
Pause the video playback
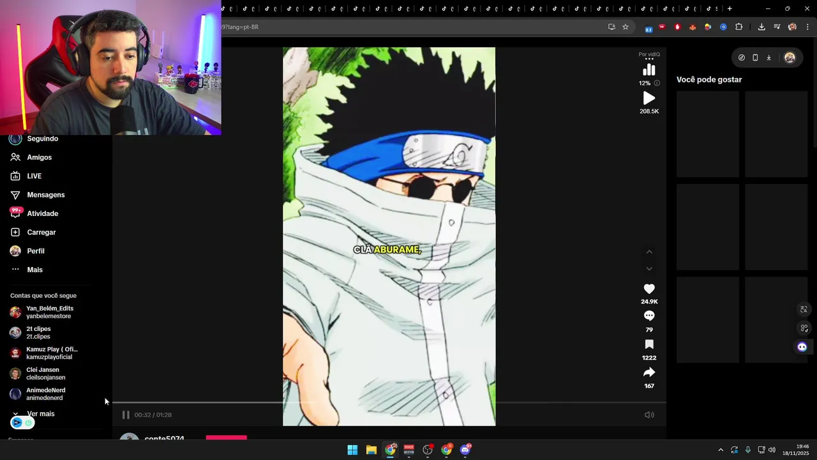coord(126,415)
